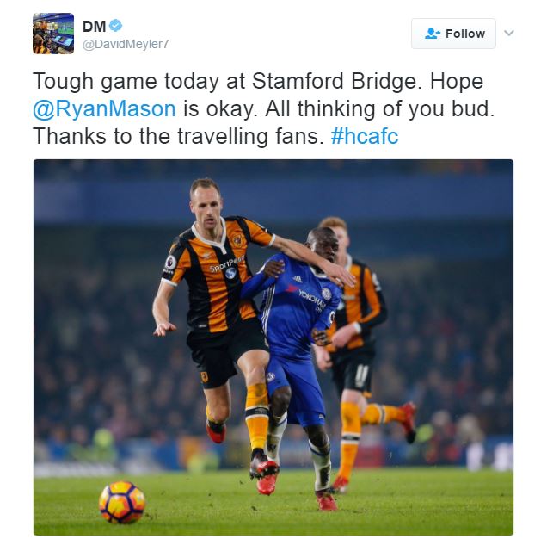Open the attached match photo

click(x=273, y=347)
